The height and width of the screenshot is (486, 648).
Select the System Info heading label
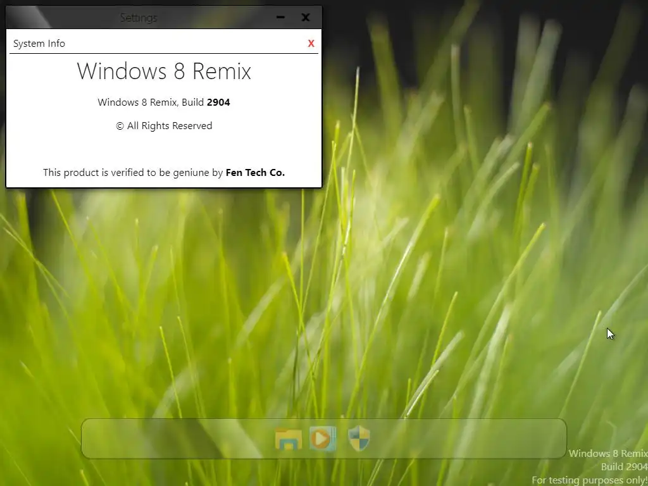click(39, 44)
